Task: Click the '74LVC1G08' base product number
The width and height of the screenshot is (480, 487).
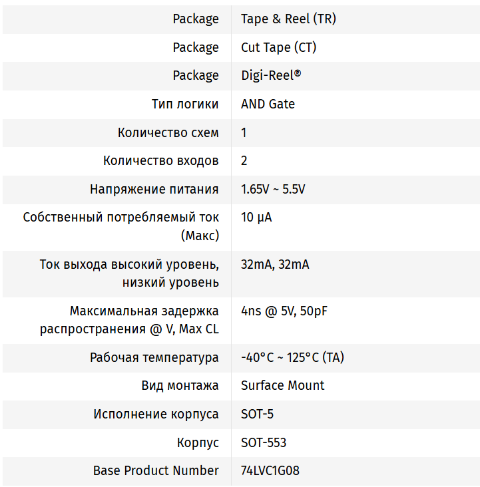Action: pos(270,471)
